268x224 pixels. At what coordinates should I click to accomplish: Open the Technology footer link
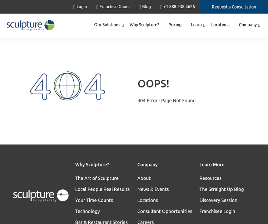click(x=88, y=211)
